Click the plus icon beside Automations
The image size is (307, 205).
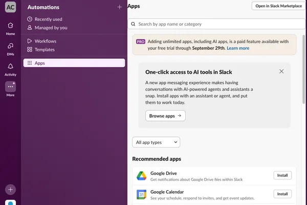point(119,7)
